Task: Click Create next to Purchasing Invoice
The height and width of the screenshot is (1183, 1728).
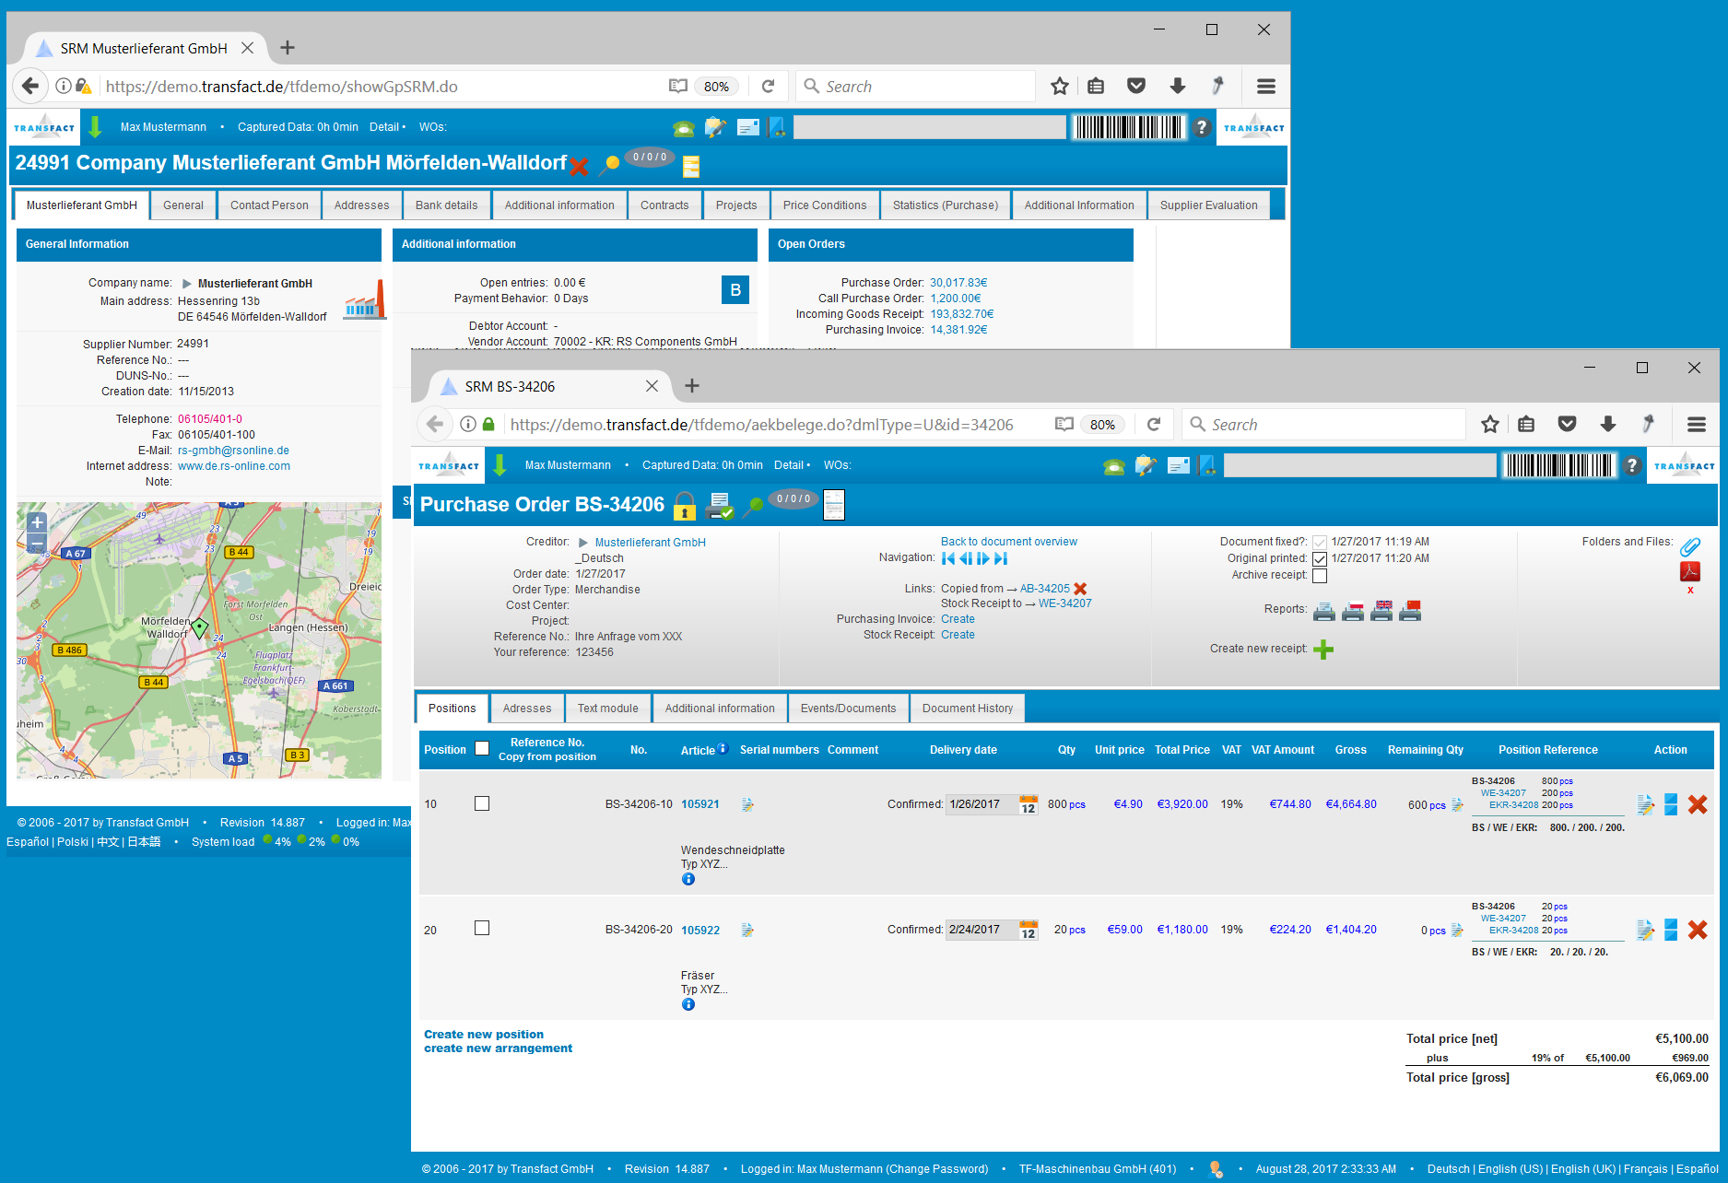Action: tap(958, 619)
